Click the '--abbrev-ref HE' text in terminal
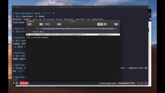This screenshot has height=93, width=165. coord(137,68)
